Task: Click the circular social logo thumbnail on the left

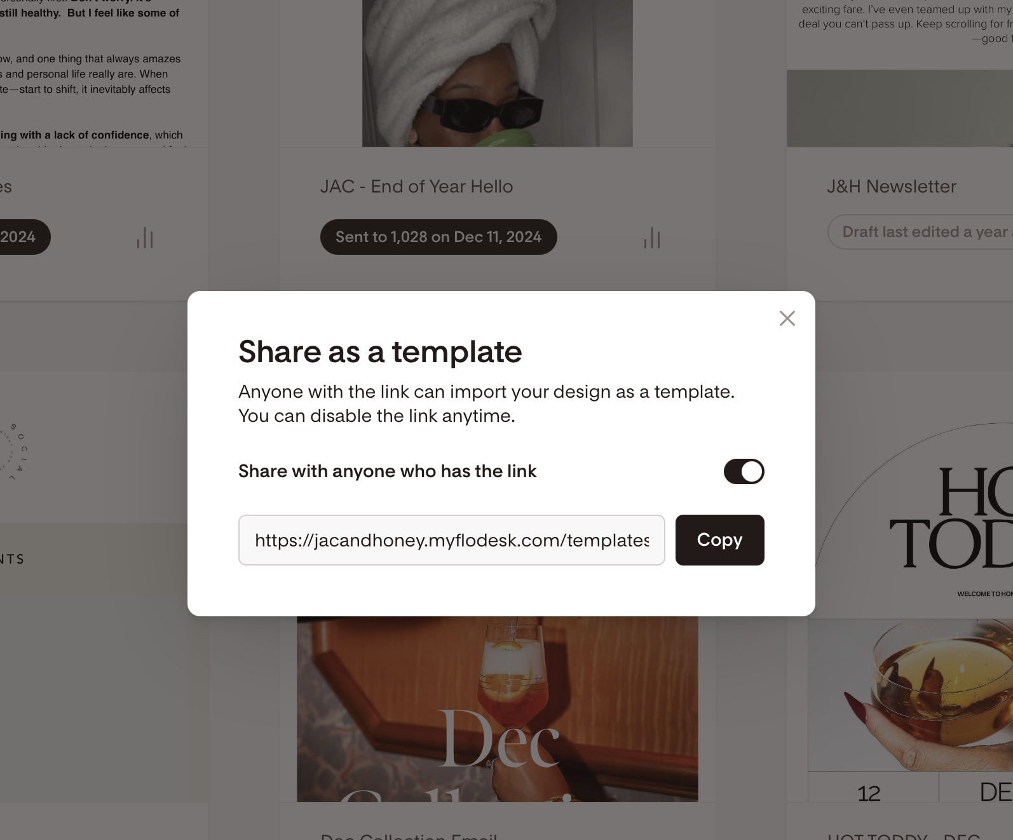Action: (14, 451)
